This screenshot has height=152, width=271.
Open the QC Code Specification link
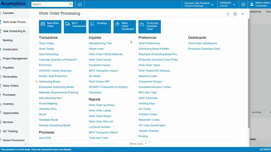coord(152,125)
